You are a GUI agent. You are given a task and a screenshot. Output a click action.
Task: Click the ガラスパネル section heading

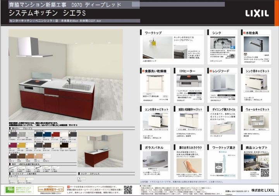[x=153, y=147]
